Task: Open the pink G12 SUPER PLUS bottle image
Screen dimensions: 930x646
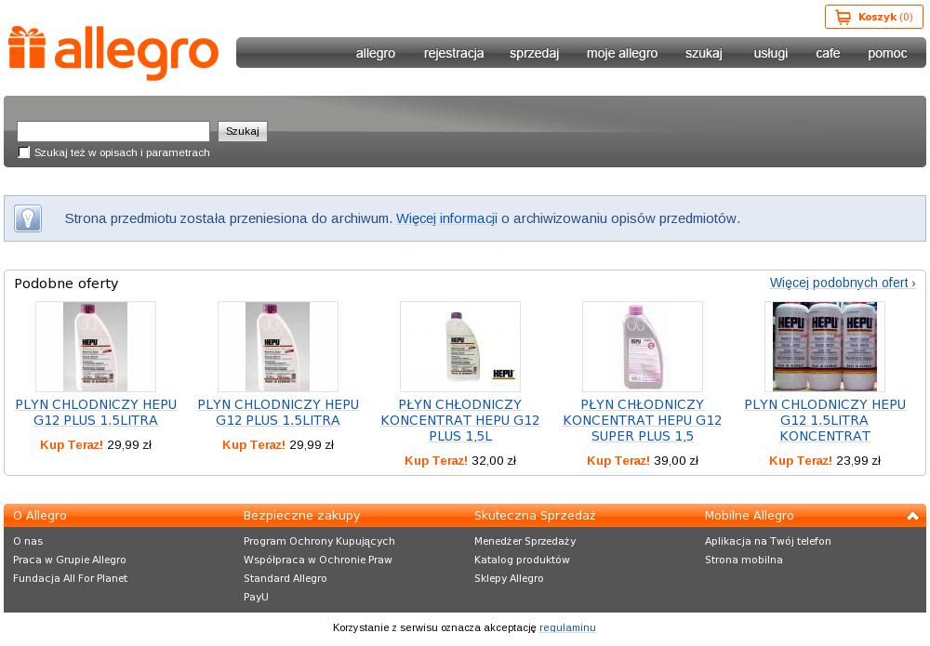Action: pos(643,346)
